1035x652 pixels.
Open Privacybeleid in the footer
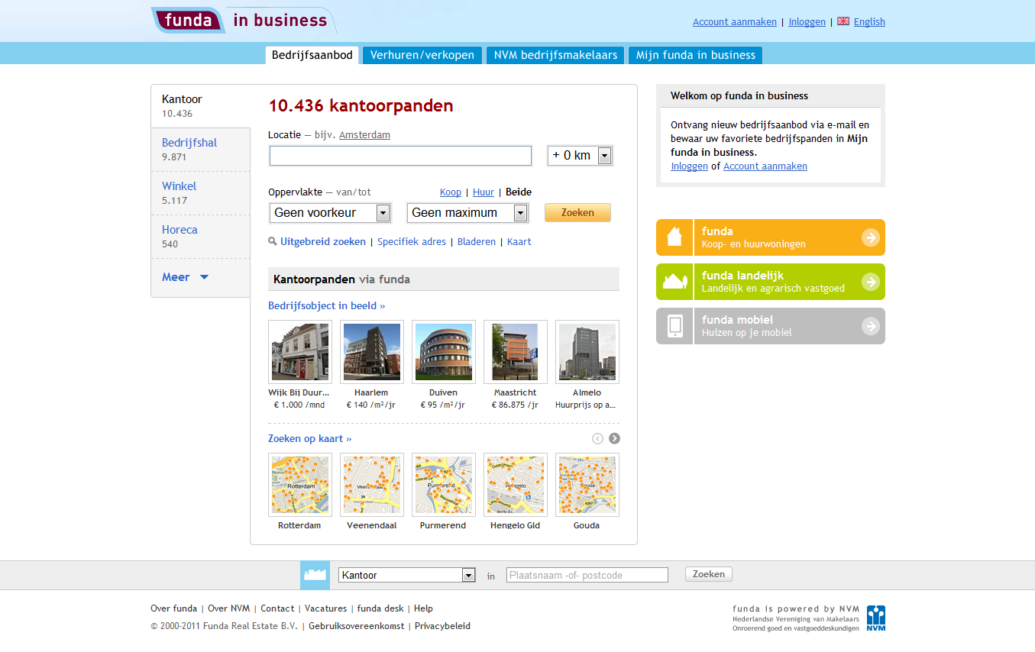[442, 626]
